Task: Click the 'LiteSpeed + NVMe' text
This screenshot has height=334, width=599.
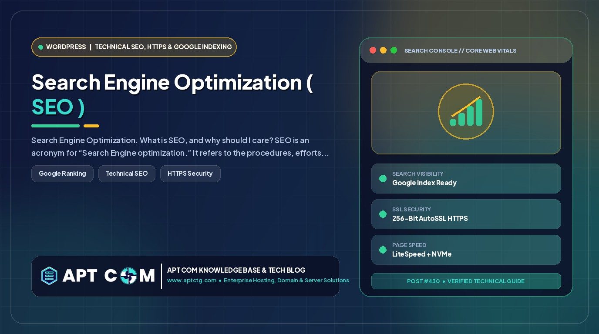Action: pos(422,254)
